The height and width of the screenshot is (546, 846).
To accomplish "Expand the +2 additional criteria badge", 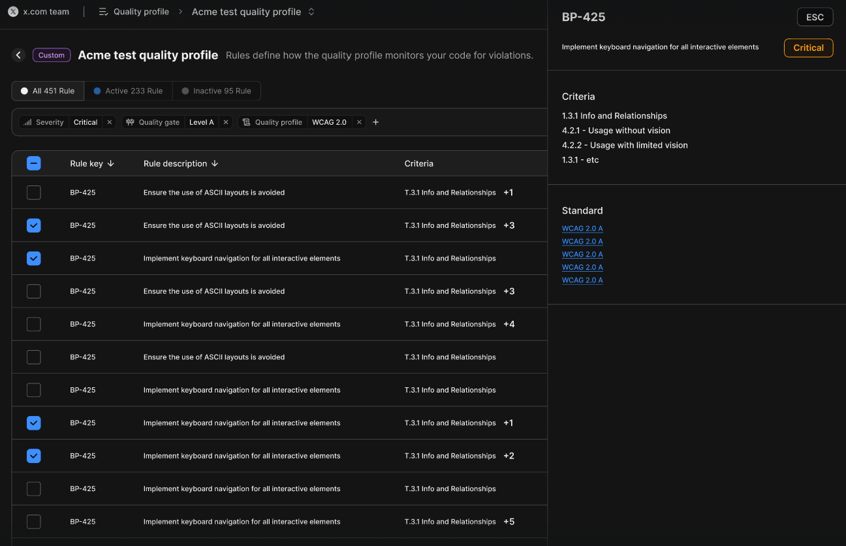I will click(x=509, y=456).
